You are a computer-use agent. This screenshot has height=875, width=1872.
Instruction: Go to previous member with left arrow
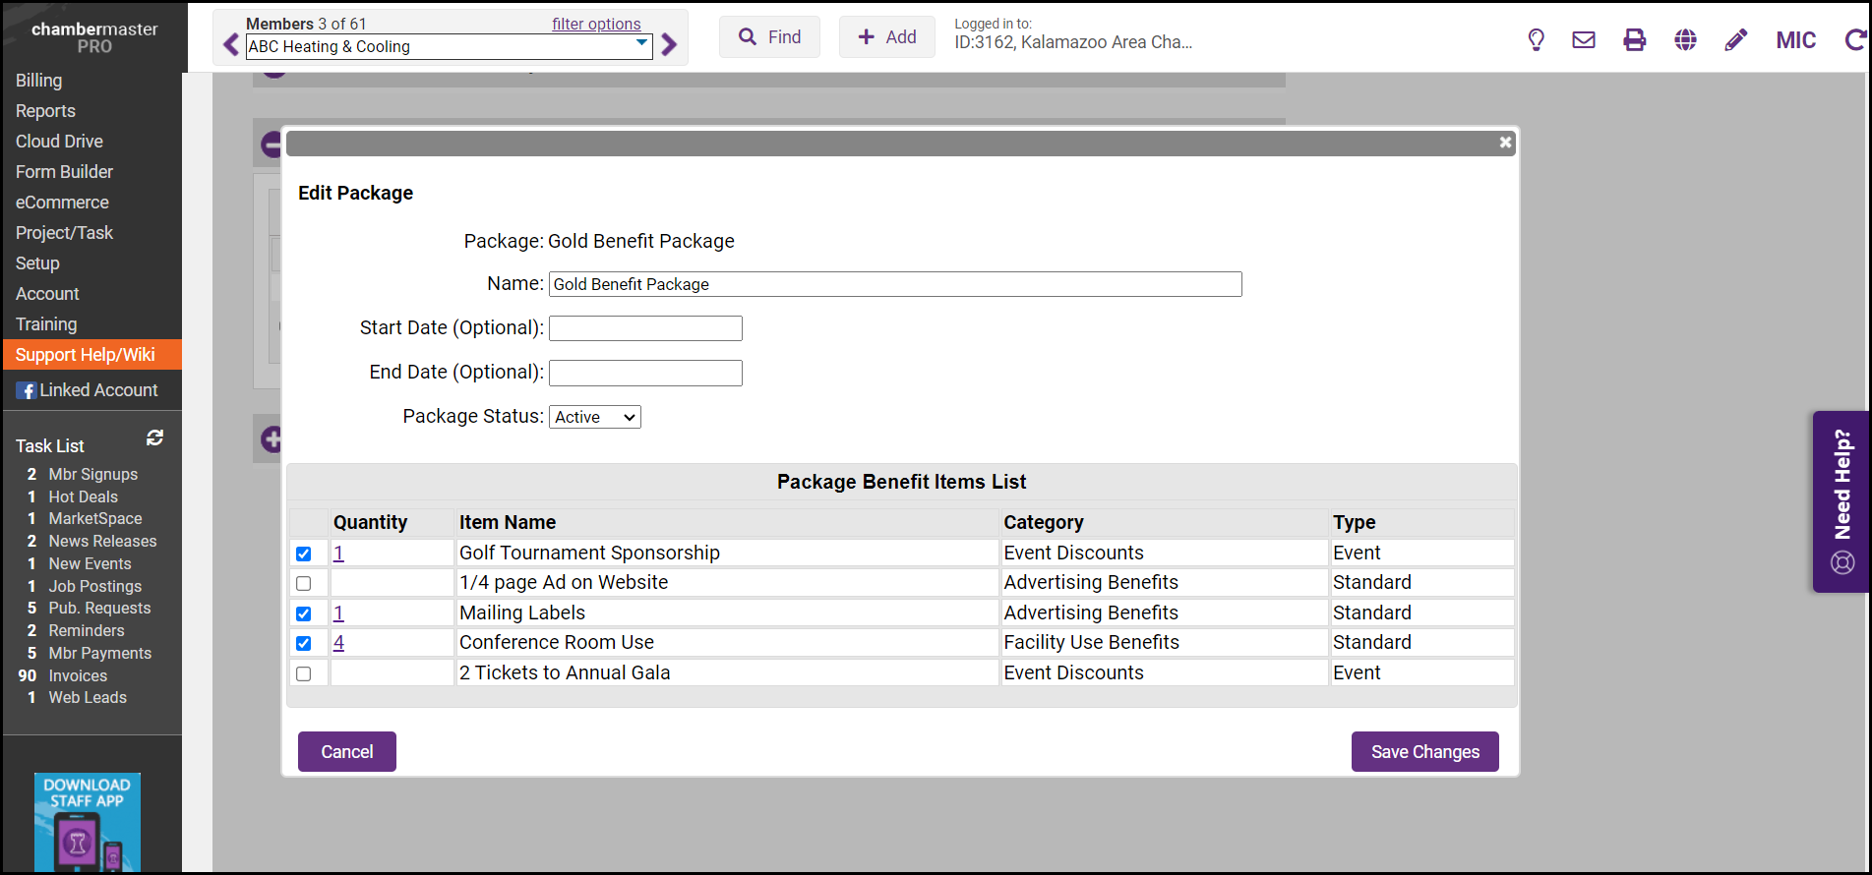(231, 45)
